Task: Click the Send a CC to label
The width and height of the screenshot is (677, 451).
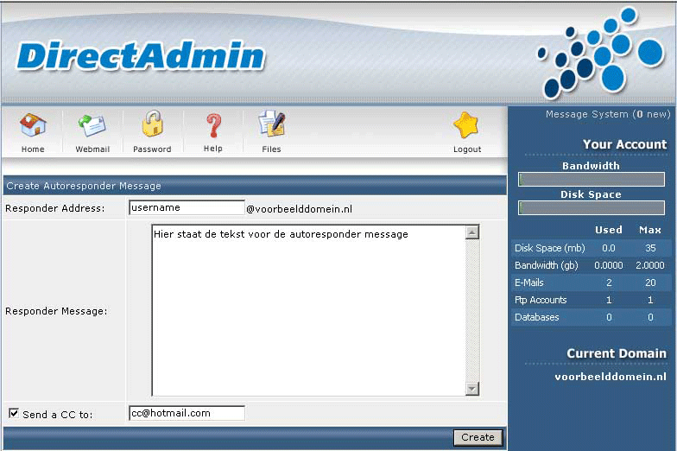Action: pyautogui.click(x=57, y=415)
